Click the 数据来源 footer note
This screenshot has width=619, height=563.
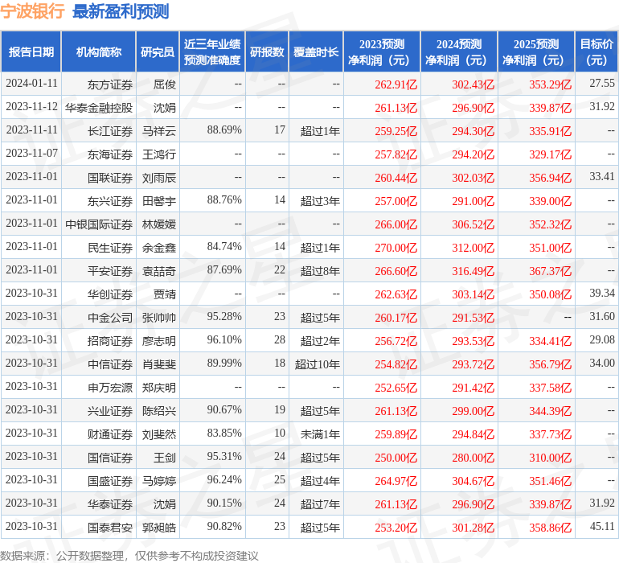click(129, 556)
